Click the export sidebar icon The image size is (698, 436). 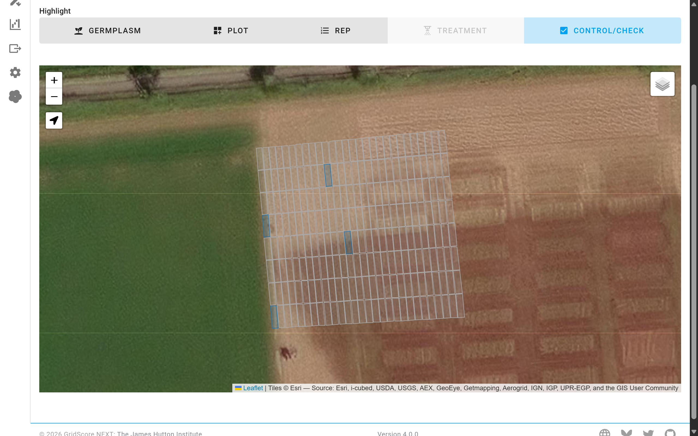point(15,49)
